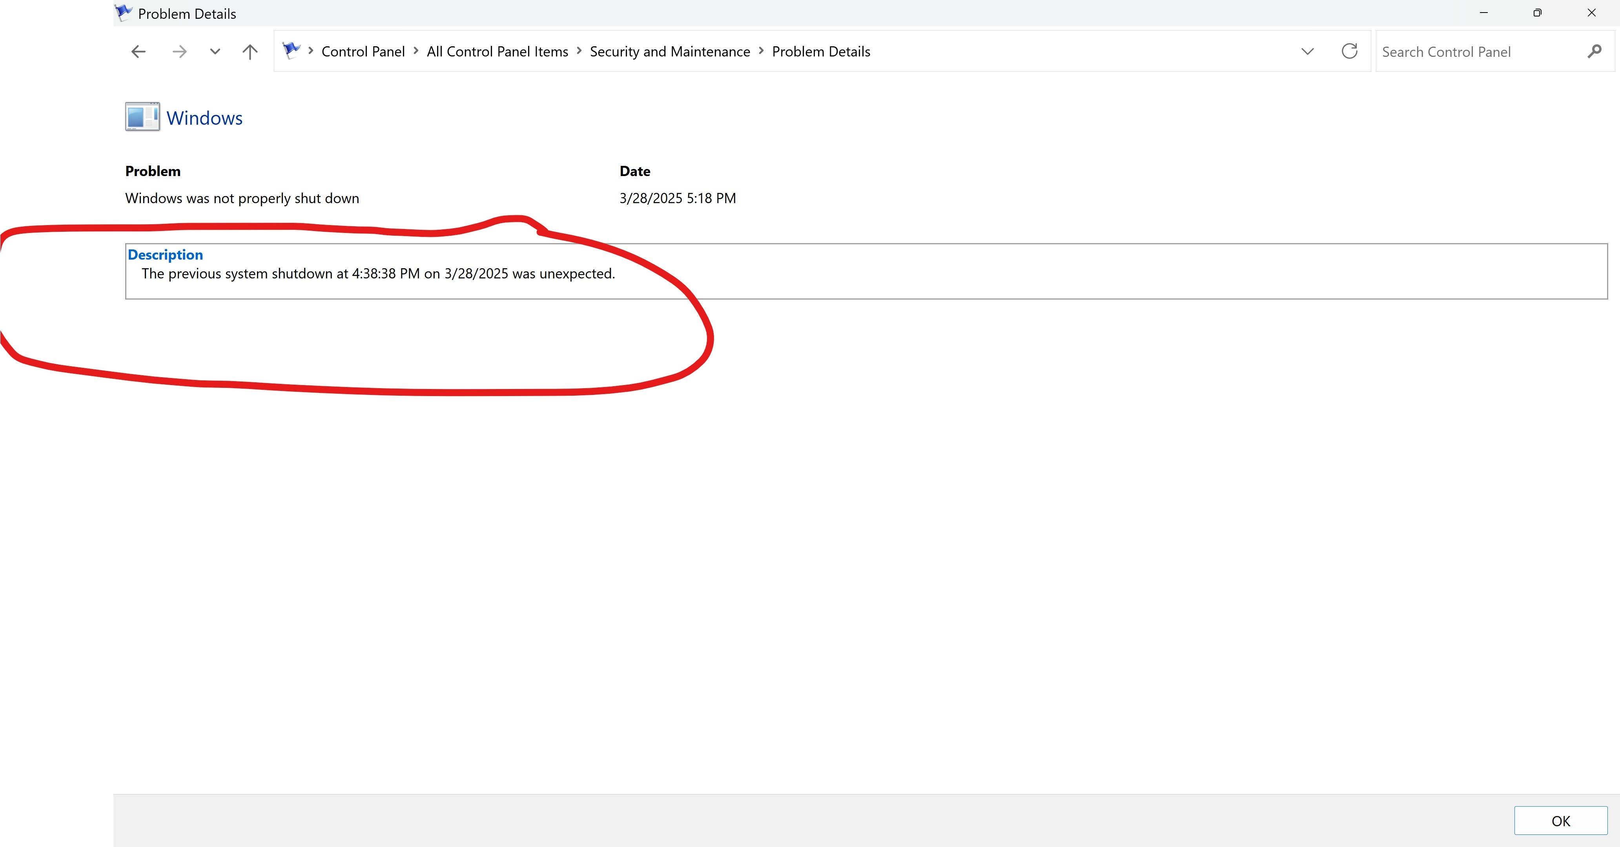Viewport: 1620px width, 847px height.
Task: Click the title bar flag icon
Action: point(123,13)
